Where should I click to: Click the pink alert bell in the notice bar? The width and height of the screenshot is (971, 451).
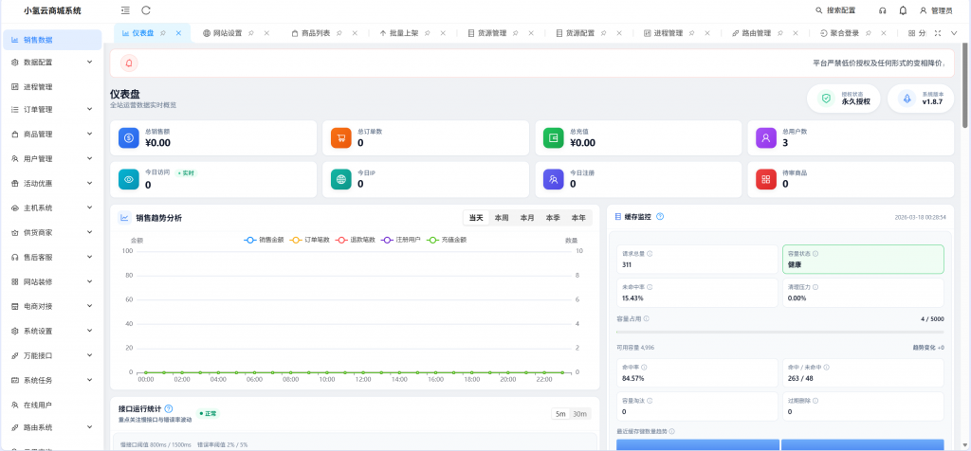pyautogui.click(x=129, y=63)
